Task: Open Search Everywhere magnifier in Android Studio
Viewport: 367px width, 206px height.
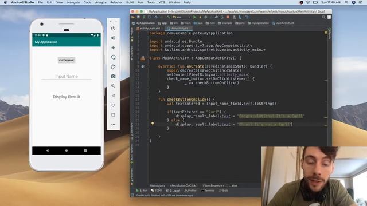Action: (x=323, y=17)
